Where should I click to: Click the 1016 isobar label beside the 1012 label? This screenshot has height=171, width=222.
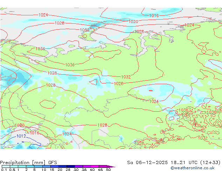click(x=35, y=133)
